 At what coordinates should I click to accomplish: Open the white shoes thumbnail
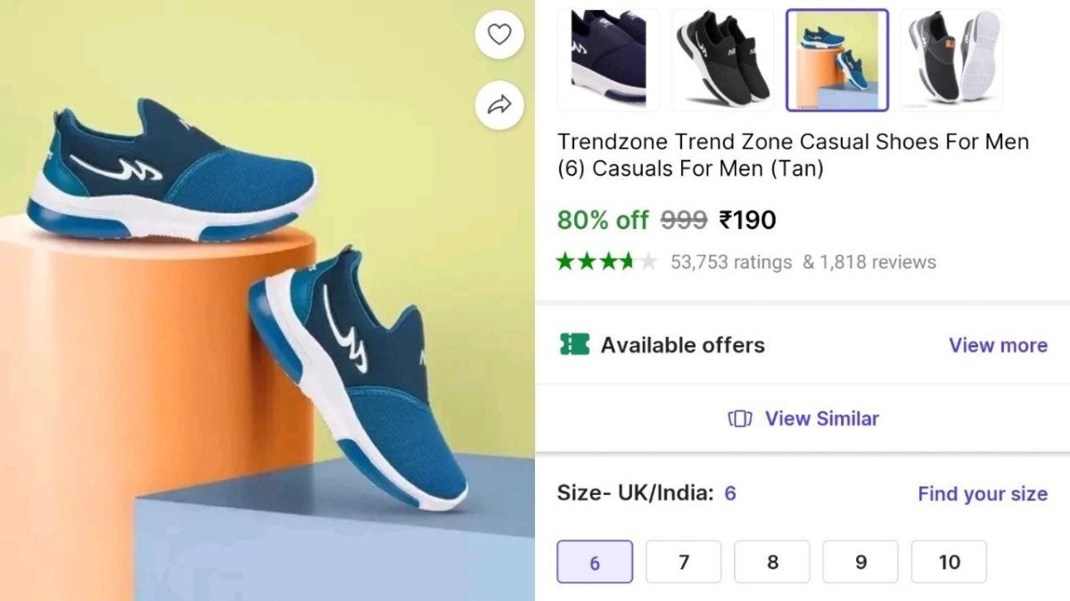point(951,58)
